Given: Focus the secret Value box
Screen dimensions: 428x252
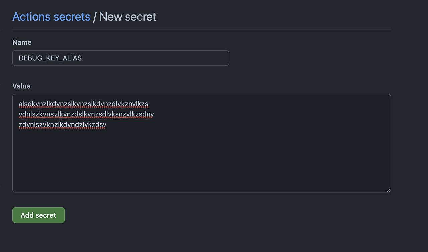Looking at the screenshot, I should coord(201,144).
